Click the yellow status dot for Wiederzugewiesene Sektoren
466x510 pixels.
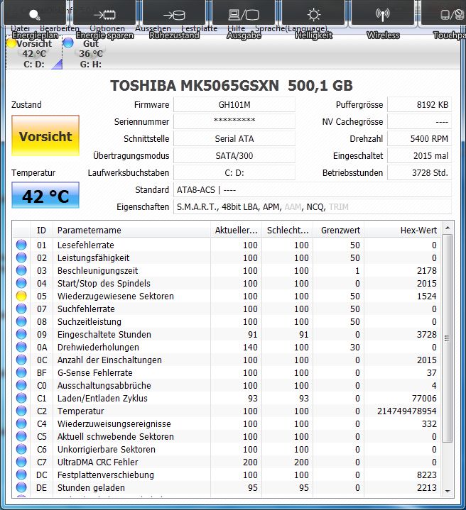21,296
